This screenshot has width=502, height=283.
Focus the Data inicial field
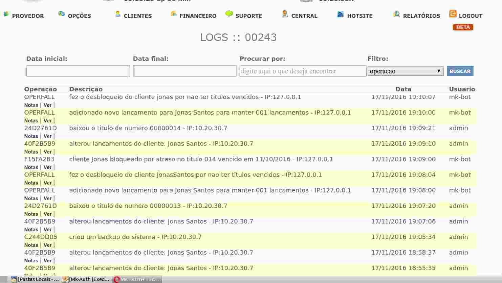(78, 71)
